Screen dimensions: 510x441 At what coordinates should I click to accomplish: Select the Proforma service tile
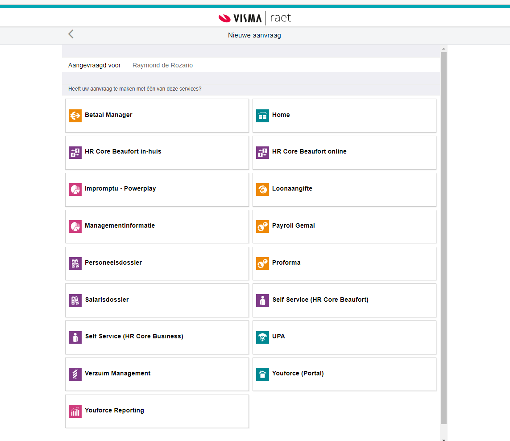[x=344, y=264]
